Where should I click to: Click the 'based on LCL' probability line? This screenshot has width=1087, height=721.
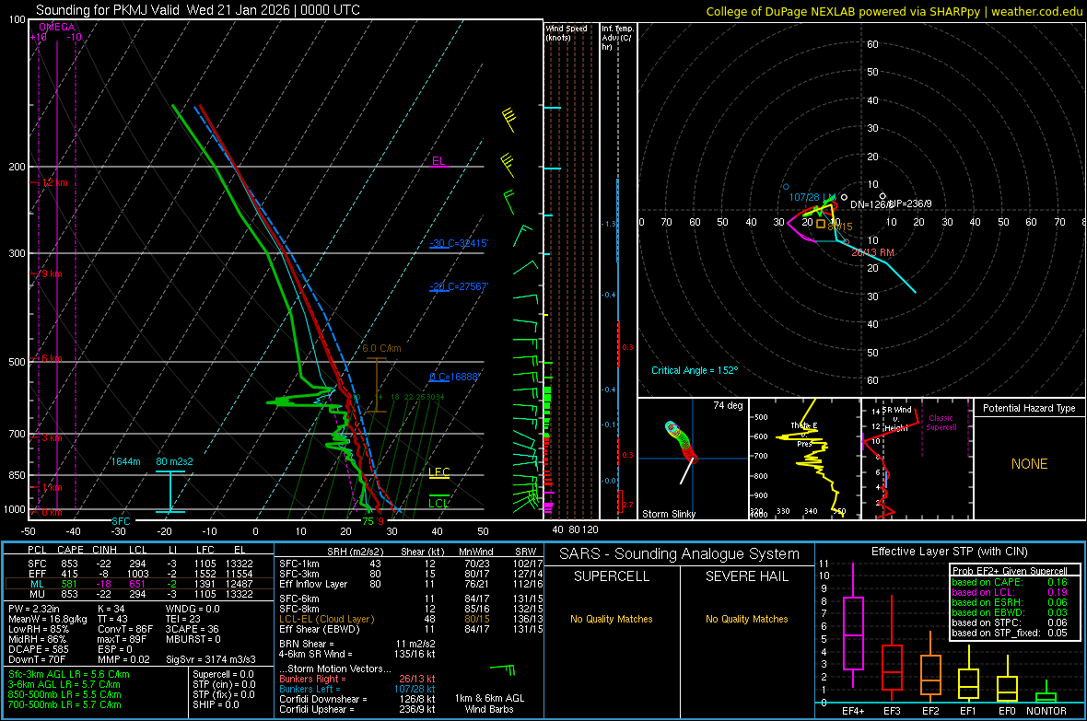click(x=1010, y=592)
